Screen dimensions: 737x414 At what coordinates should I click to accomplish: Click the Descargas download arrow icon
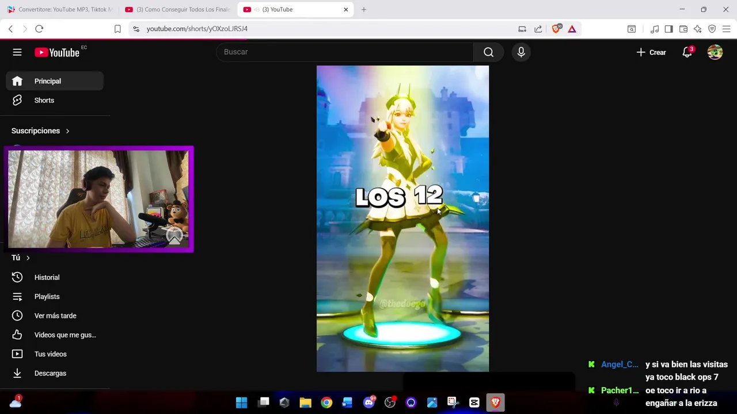tap(17, 373)
